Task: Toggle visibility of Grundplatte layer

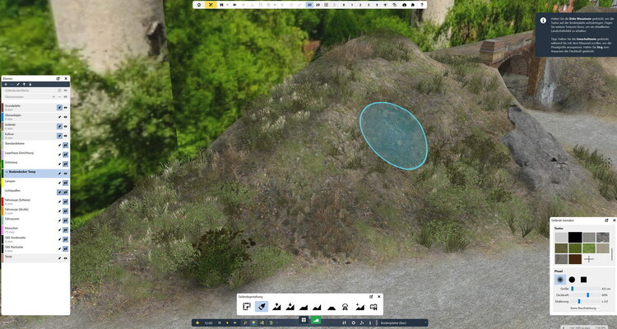Action: (65, 108)
